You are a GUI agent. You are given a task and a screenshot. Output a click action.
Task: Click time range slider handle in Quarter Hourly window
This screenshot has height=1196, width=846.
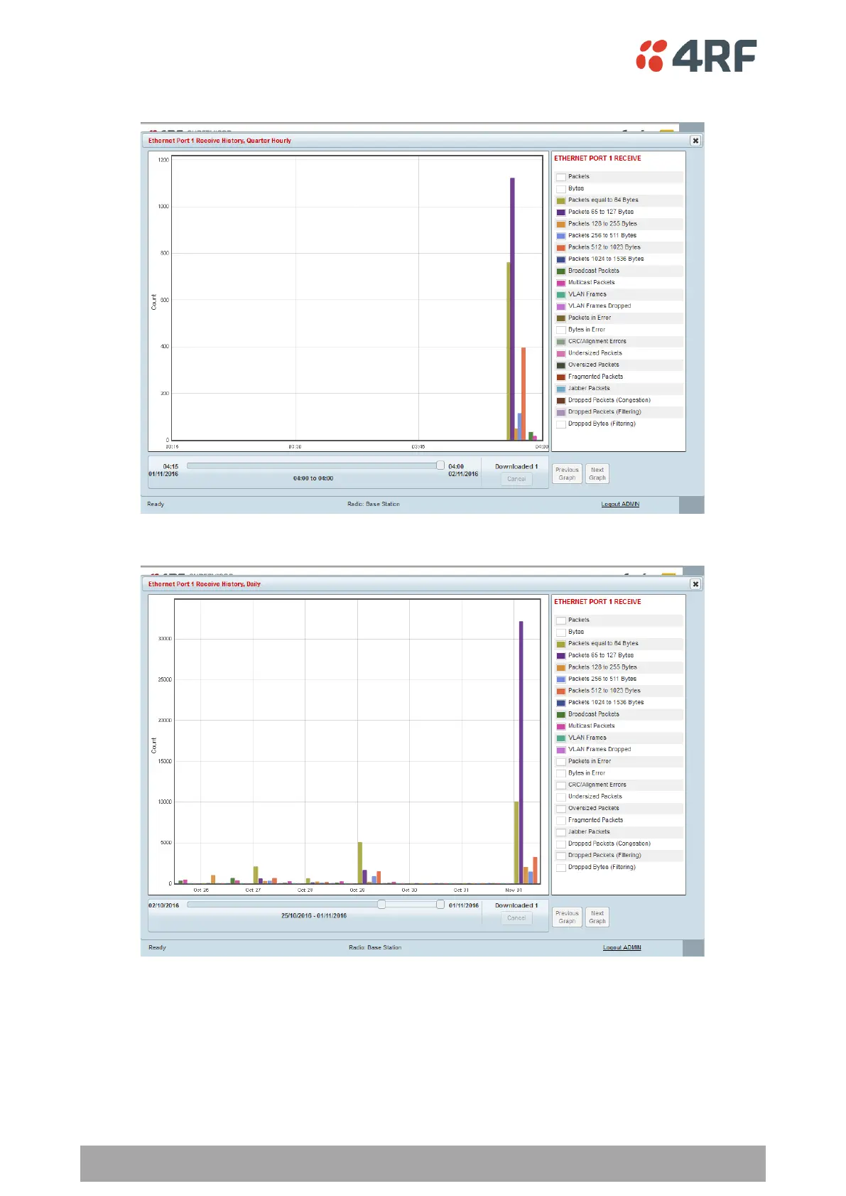pos(440,465)
